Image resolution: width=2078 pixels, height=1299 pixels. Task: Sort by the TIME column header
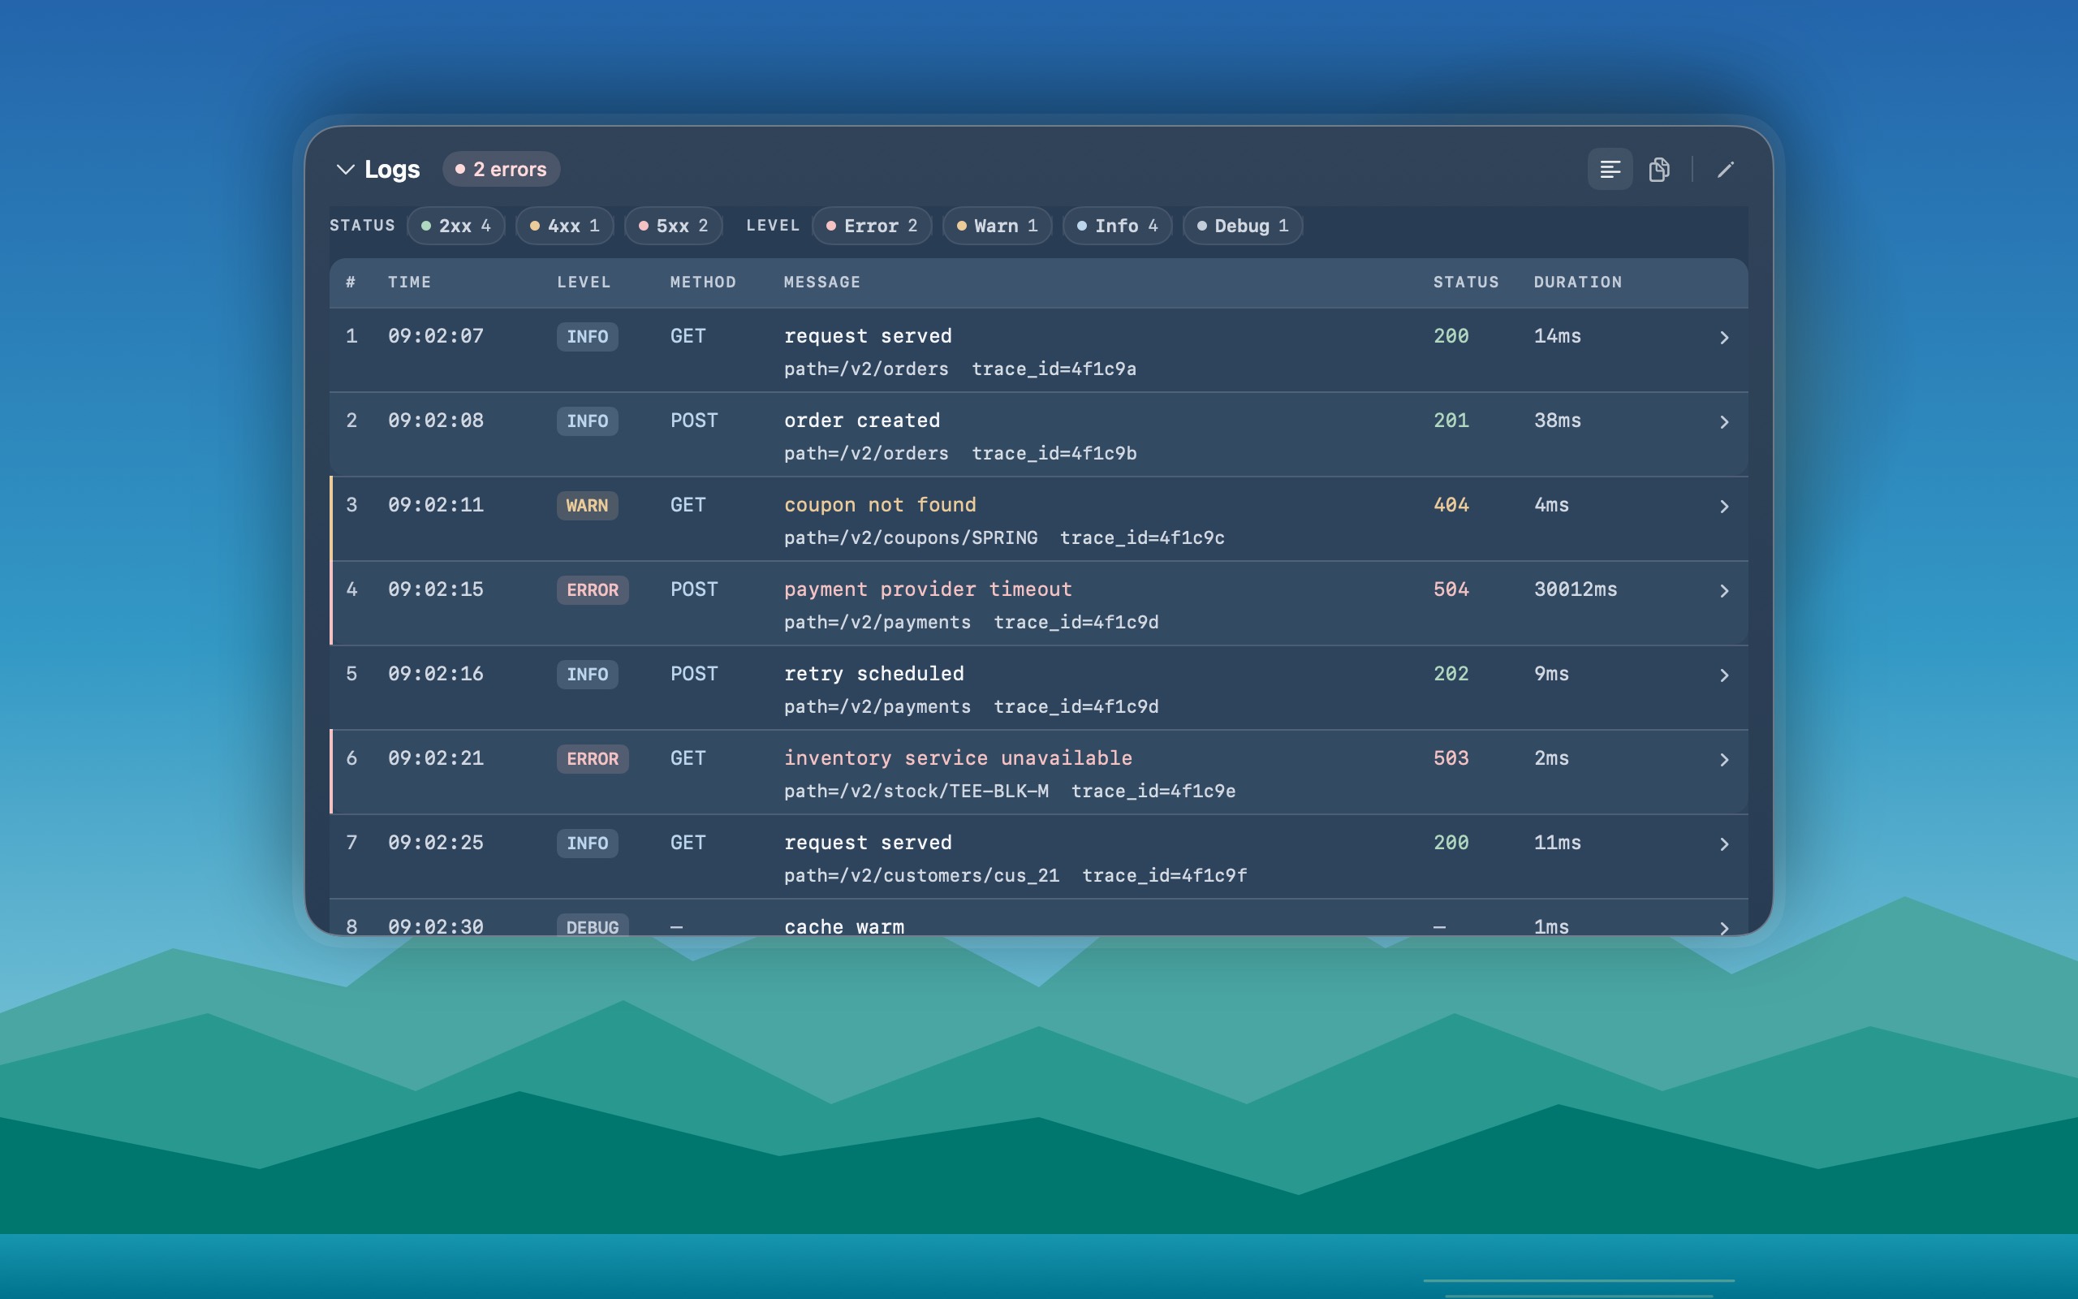tap(410, 282)
